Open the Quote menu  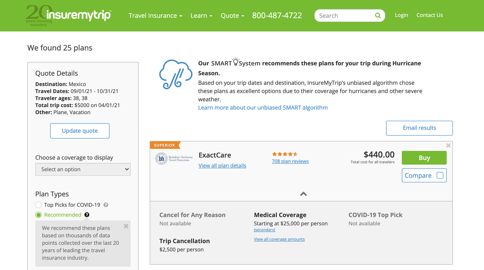coord(232,15)
